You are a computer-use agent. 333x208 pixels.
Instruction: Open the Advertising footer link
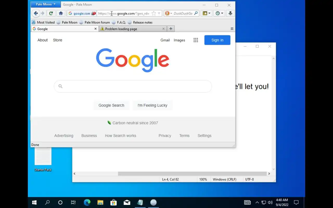64,136
